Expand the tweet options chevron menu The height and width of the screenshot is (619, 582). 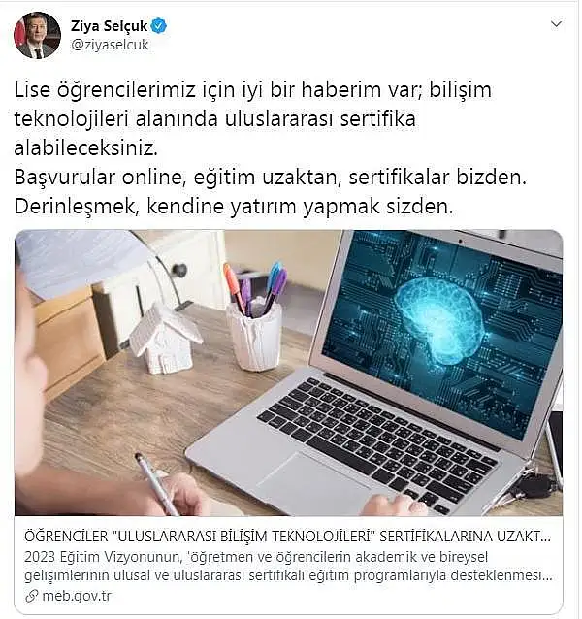(x=556, y=24)
